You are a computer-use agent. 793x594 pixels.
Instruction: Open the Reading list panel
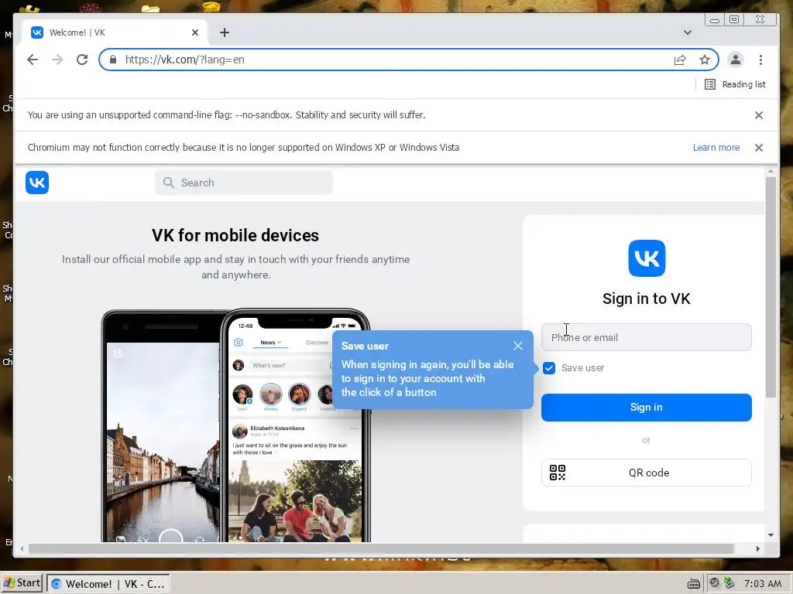tap(736, 84)
